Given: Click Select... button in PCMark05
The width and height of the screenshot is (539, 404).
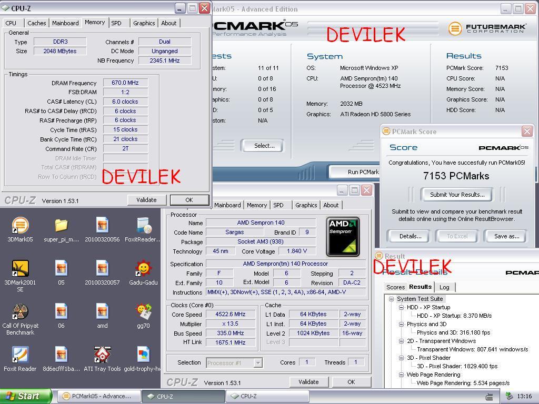Looking at the screenshot, I should (264, 146).
